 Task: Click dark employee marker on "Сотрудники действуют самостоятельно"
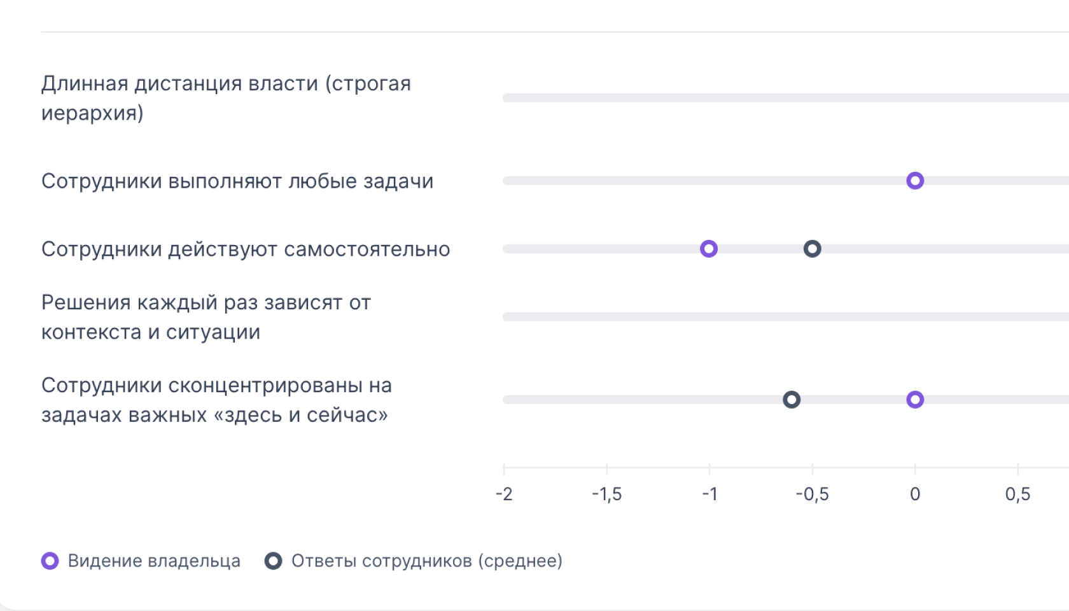coord(812,249)
